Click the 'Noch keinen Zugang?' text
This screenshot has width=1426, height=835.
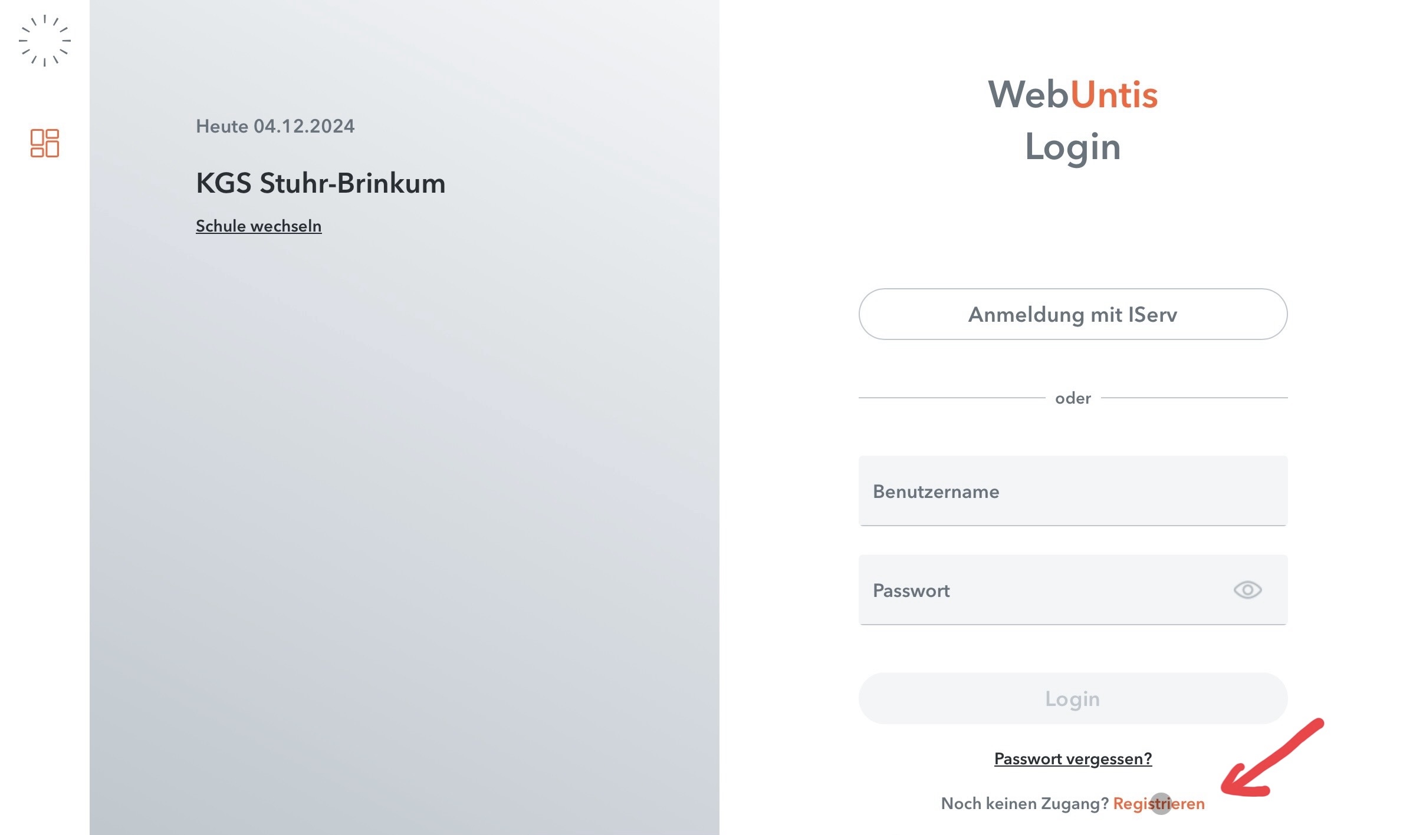(1024, 803)
